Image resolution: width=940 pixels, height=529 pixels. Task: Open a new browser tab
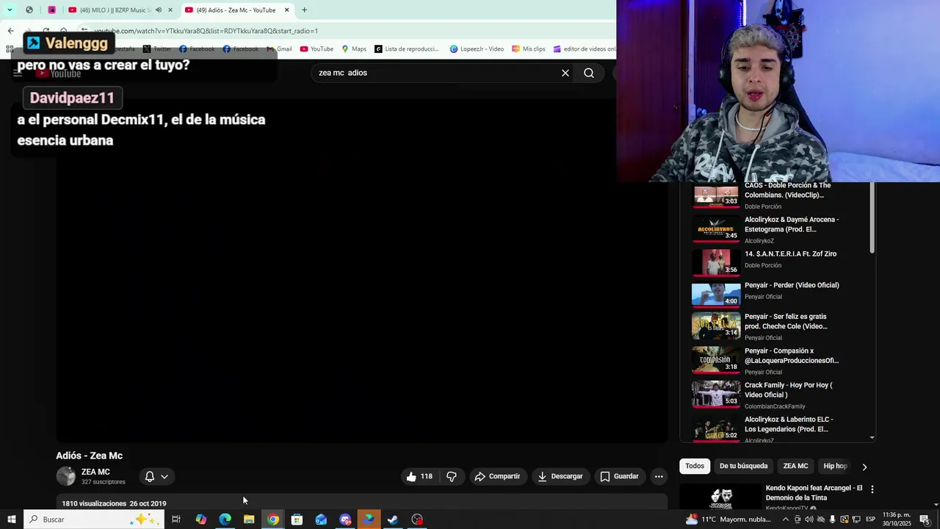click(x=304, y=10)
